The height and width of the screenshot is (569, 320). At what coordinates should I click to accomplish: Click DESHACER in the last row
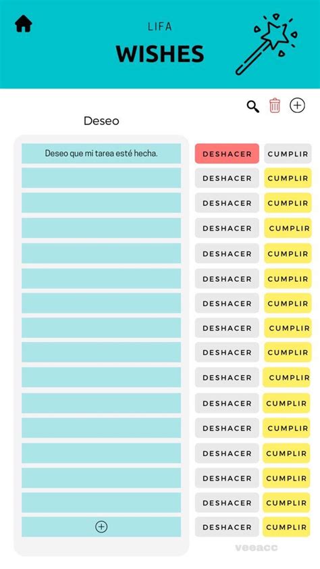[227, 527]
